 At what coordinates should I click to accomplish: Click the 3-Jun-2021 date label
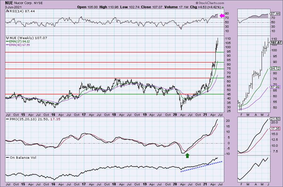coord(13,7)
